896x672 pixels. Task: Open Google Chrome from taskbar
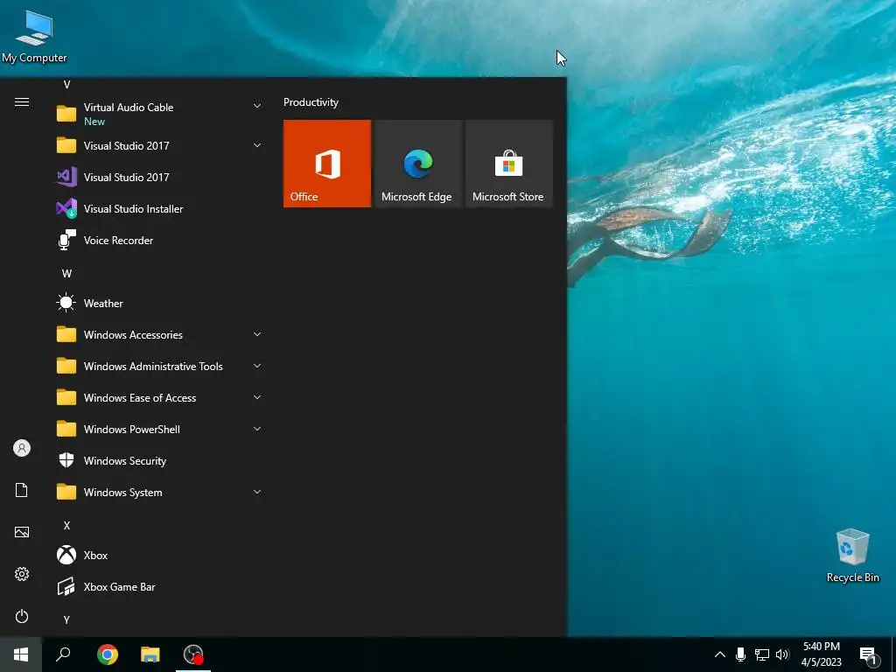[x=108, y=654]
